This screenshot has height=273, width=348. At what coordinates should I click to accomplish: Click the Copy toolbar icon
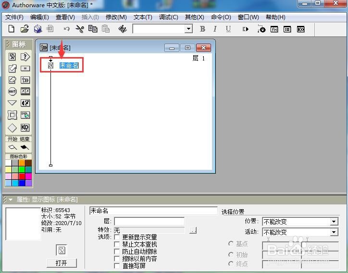pyautogui.click(x=93, y=29)
